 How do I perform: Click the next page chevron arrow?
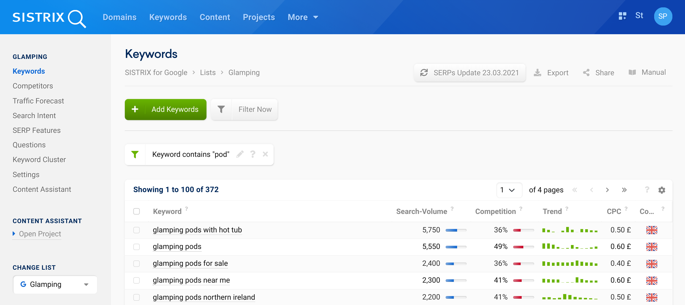[x=608, y=190]
